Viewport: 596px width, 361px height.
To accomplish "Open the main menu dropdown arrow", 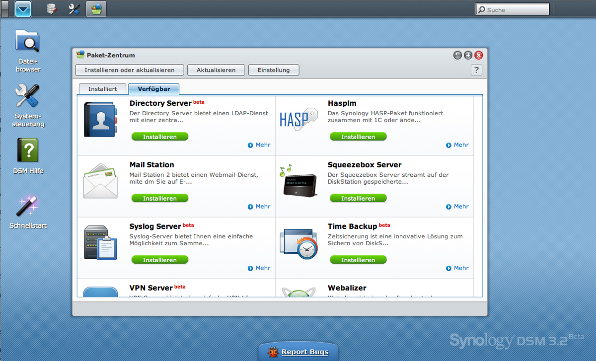I will (x=23, y=9).
